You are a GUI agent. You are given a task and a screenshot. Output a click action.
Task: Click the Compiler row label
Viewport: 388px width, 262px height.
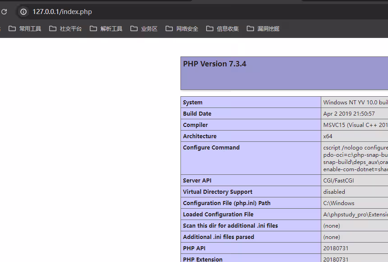coord(195,125)
